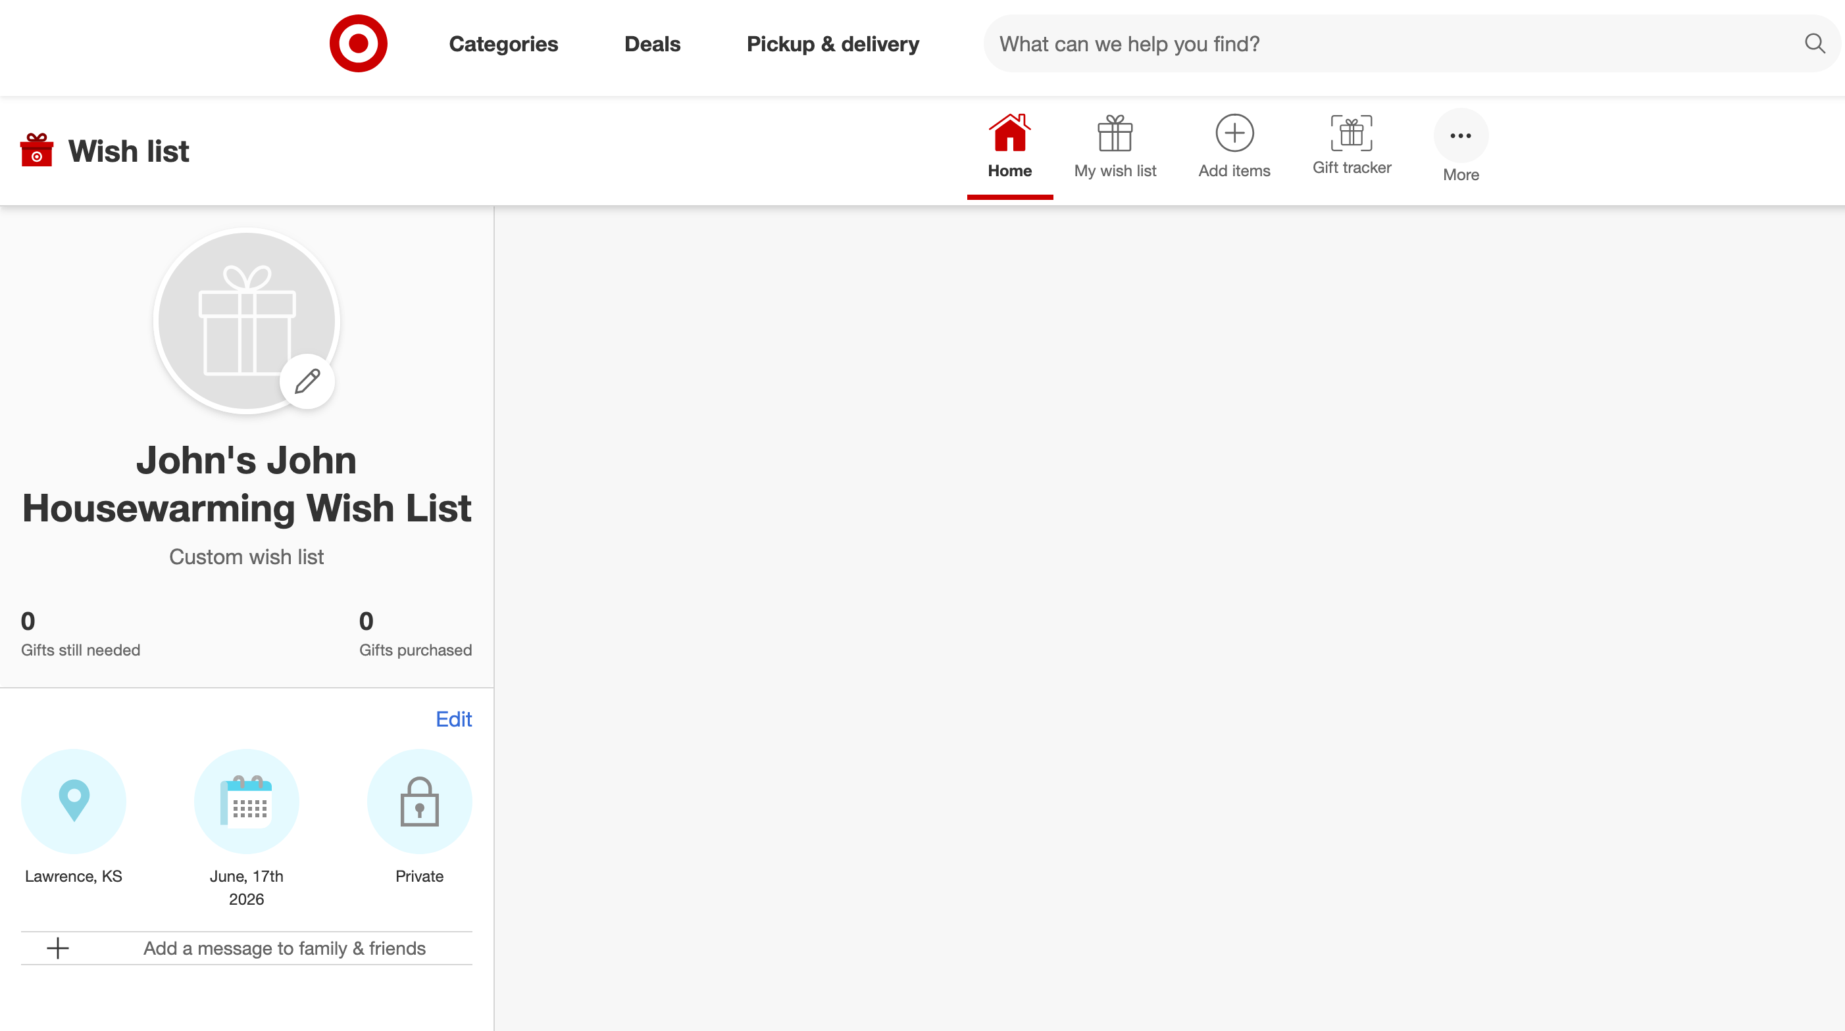The image size is (1845, 1031).
Task: Click the plus icon beside add message
Action: point(57,948)
